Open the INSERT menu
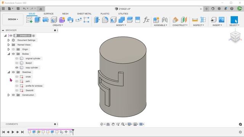 pyautogui.click(x=217, y=25)
